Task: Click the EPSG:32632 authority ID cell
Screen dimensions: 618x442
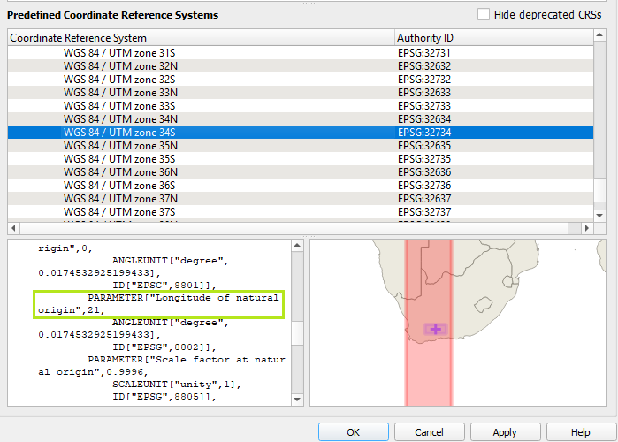Action: point(424,66)
